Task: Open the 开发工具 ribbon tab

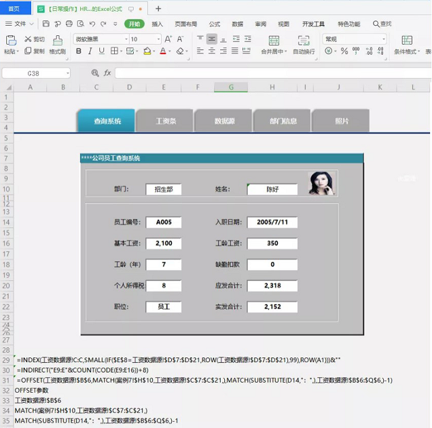Action: point(314,24)
